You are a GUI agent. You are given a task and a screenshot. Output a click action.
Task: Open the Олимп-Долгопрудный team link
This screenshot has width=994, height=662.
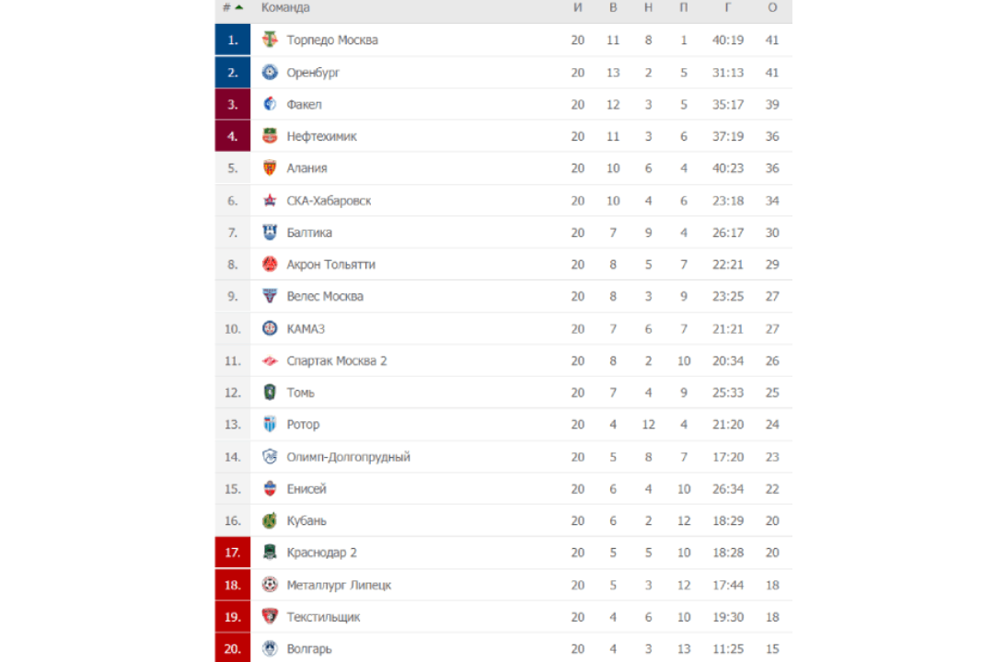click(x=348, y=457)
